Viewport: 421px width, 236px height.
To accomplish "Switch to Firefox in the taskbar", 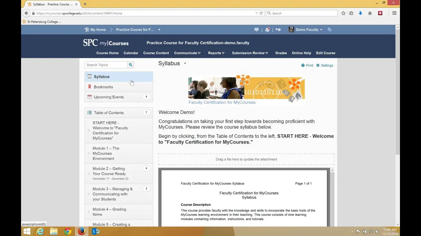I will 82,231.
